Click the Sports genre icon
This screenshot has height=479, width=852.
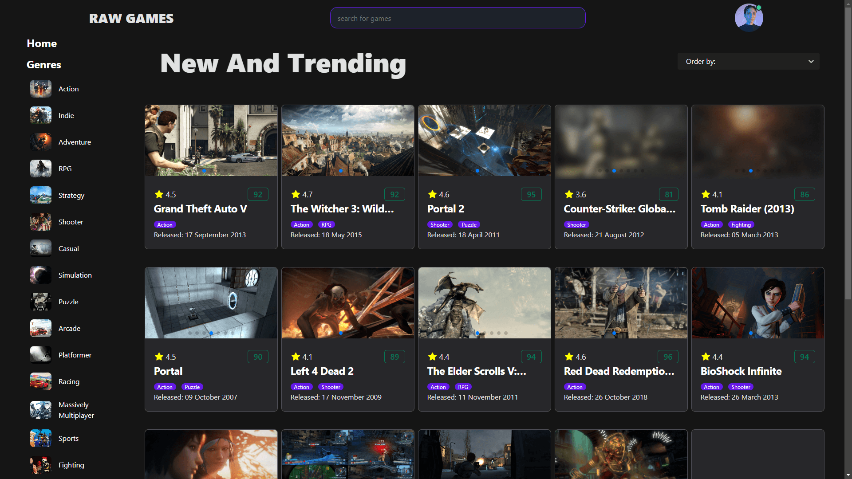[x=40, y=438]
